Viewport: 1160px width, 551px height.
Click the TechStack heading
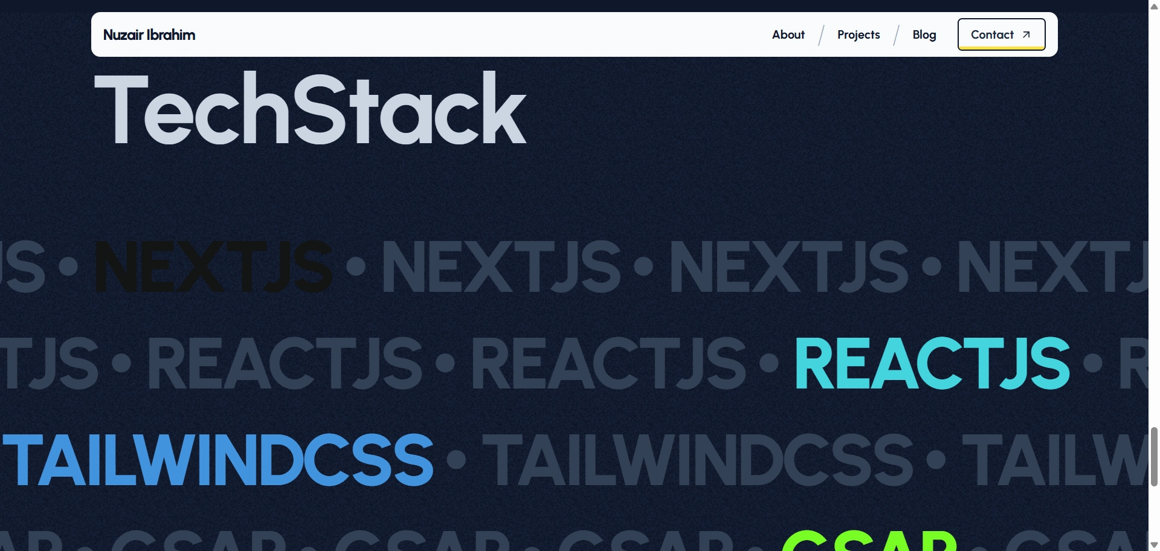[311, 108]
